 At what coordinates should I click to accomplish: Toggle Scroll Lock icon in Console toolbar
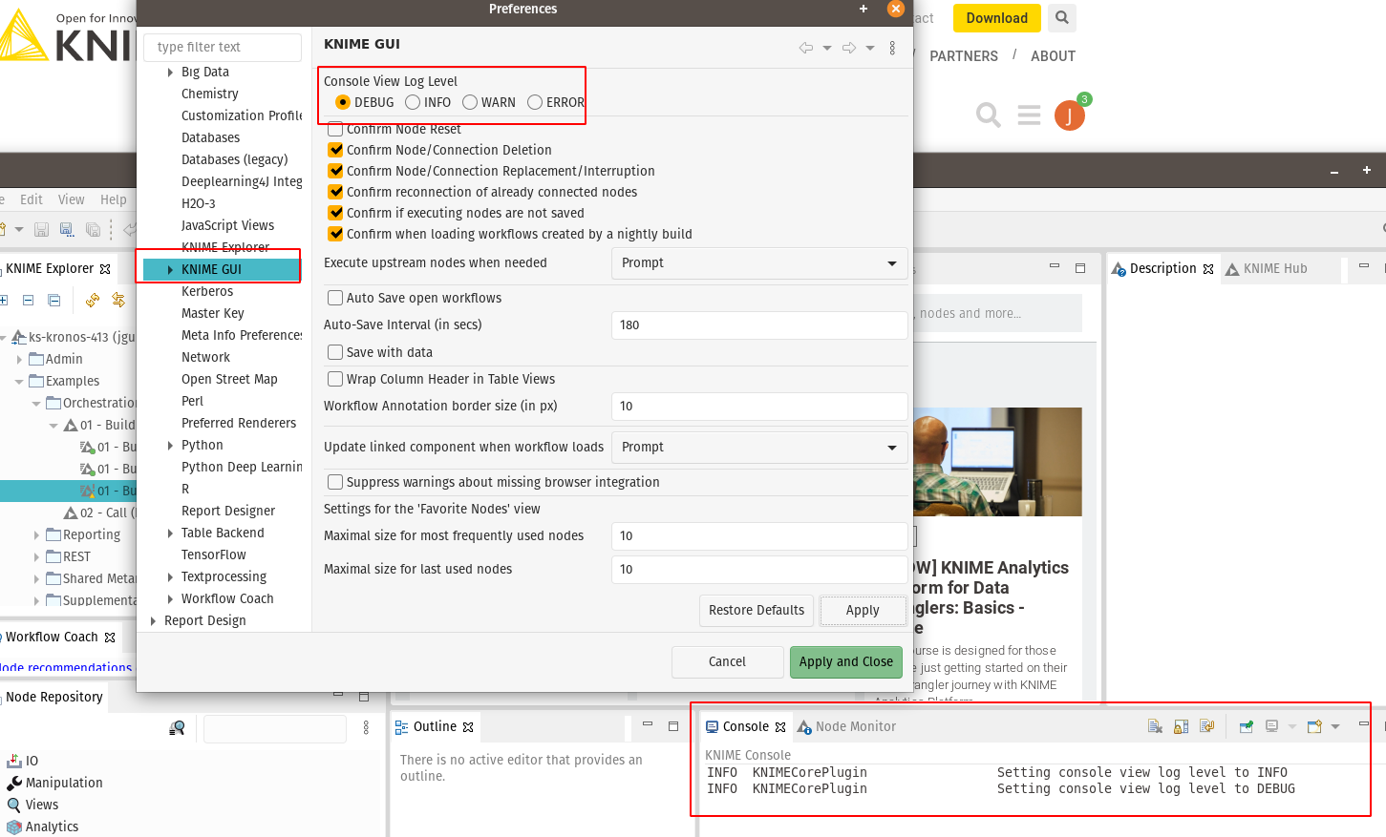pos(1181,726)
